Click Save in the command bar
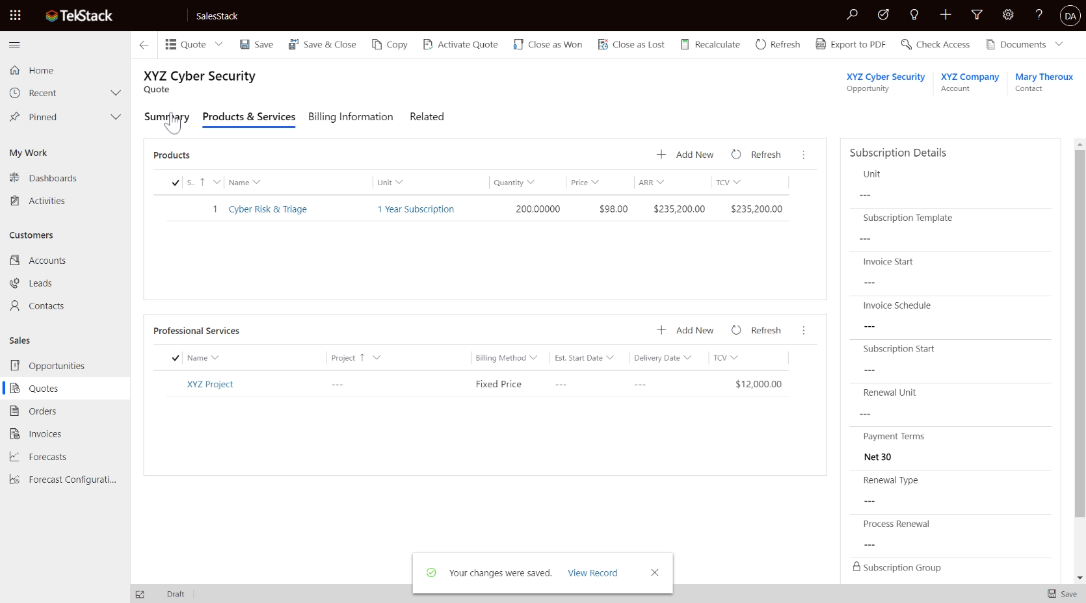 point(256,44)
